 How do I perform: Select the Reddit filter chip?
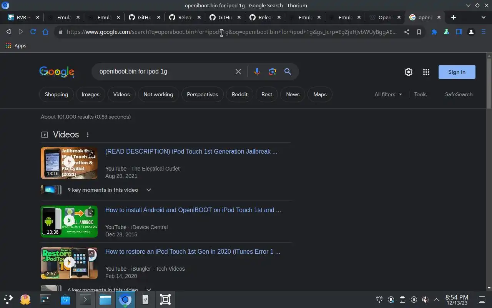[240, 94]
